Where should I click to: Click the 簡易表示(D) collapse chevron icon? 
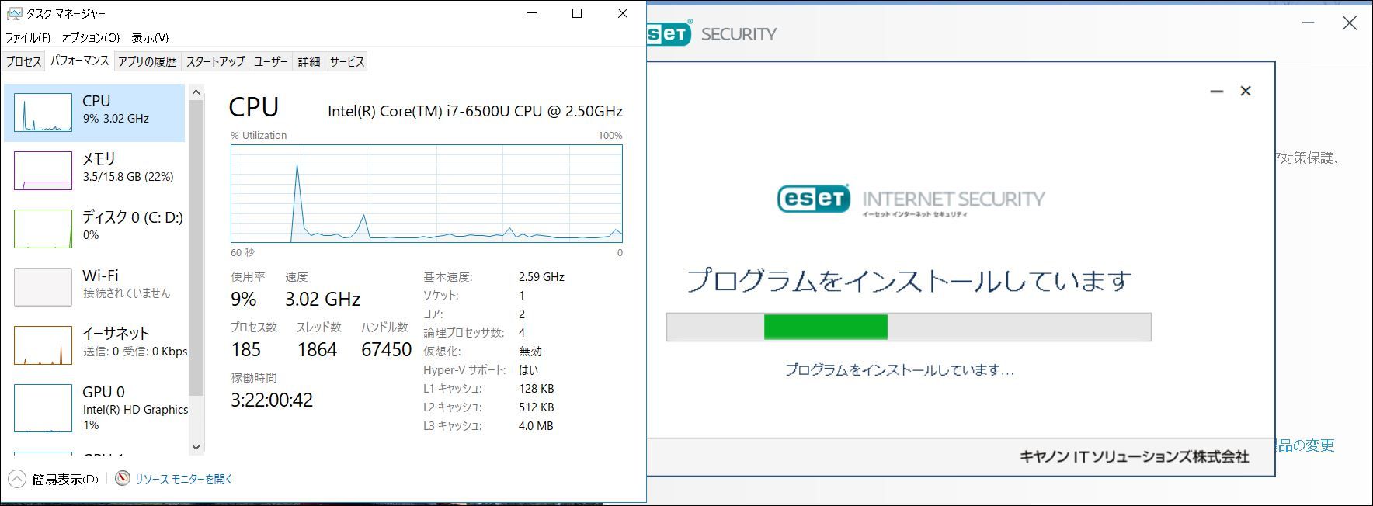pos(17,479)
